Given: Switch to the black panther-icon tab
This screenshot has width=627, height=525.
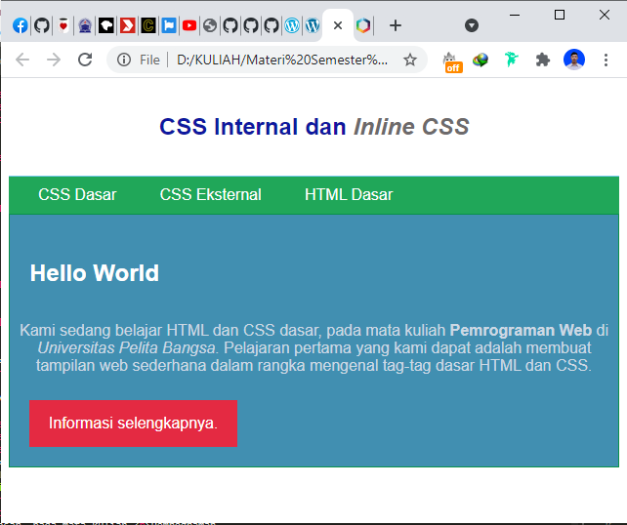Looking at the screenshot, I should click(106, 25).
